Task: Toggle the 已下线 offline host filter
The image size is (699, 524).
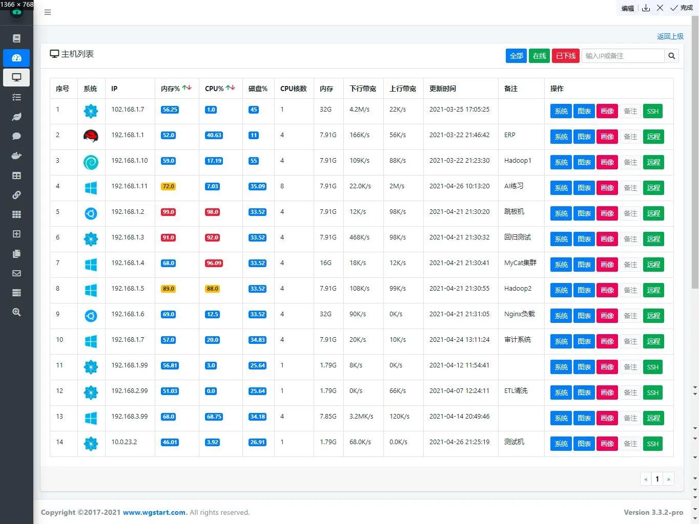Action: coord(565,56)
